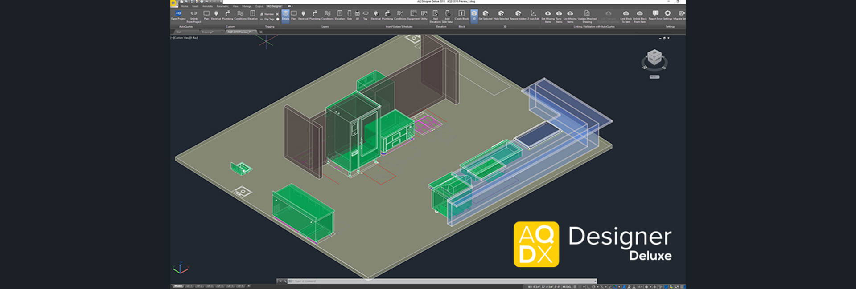Image resolution: width=856 pixels, height=289 pixels.
Task: Toggle the Electrical layer in Layers group
Action: pos(303,15)
